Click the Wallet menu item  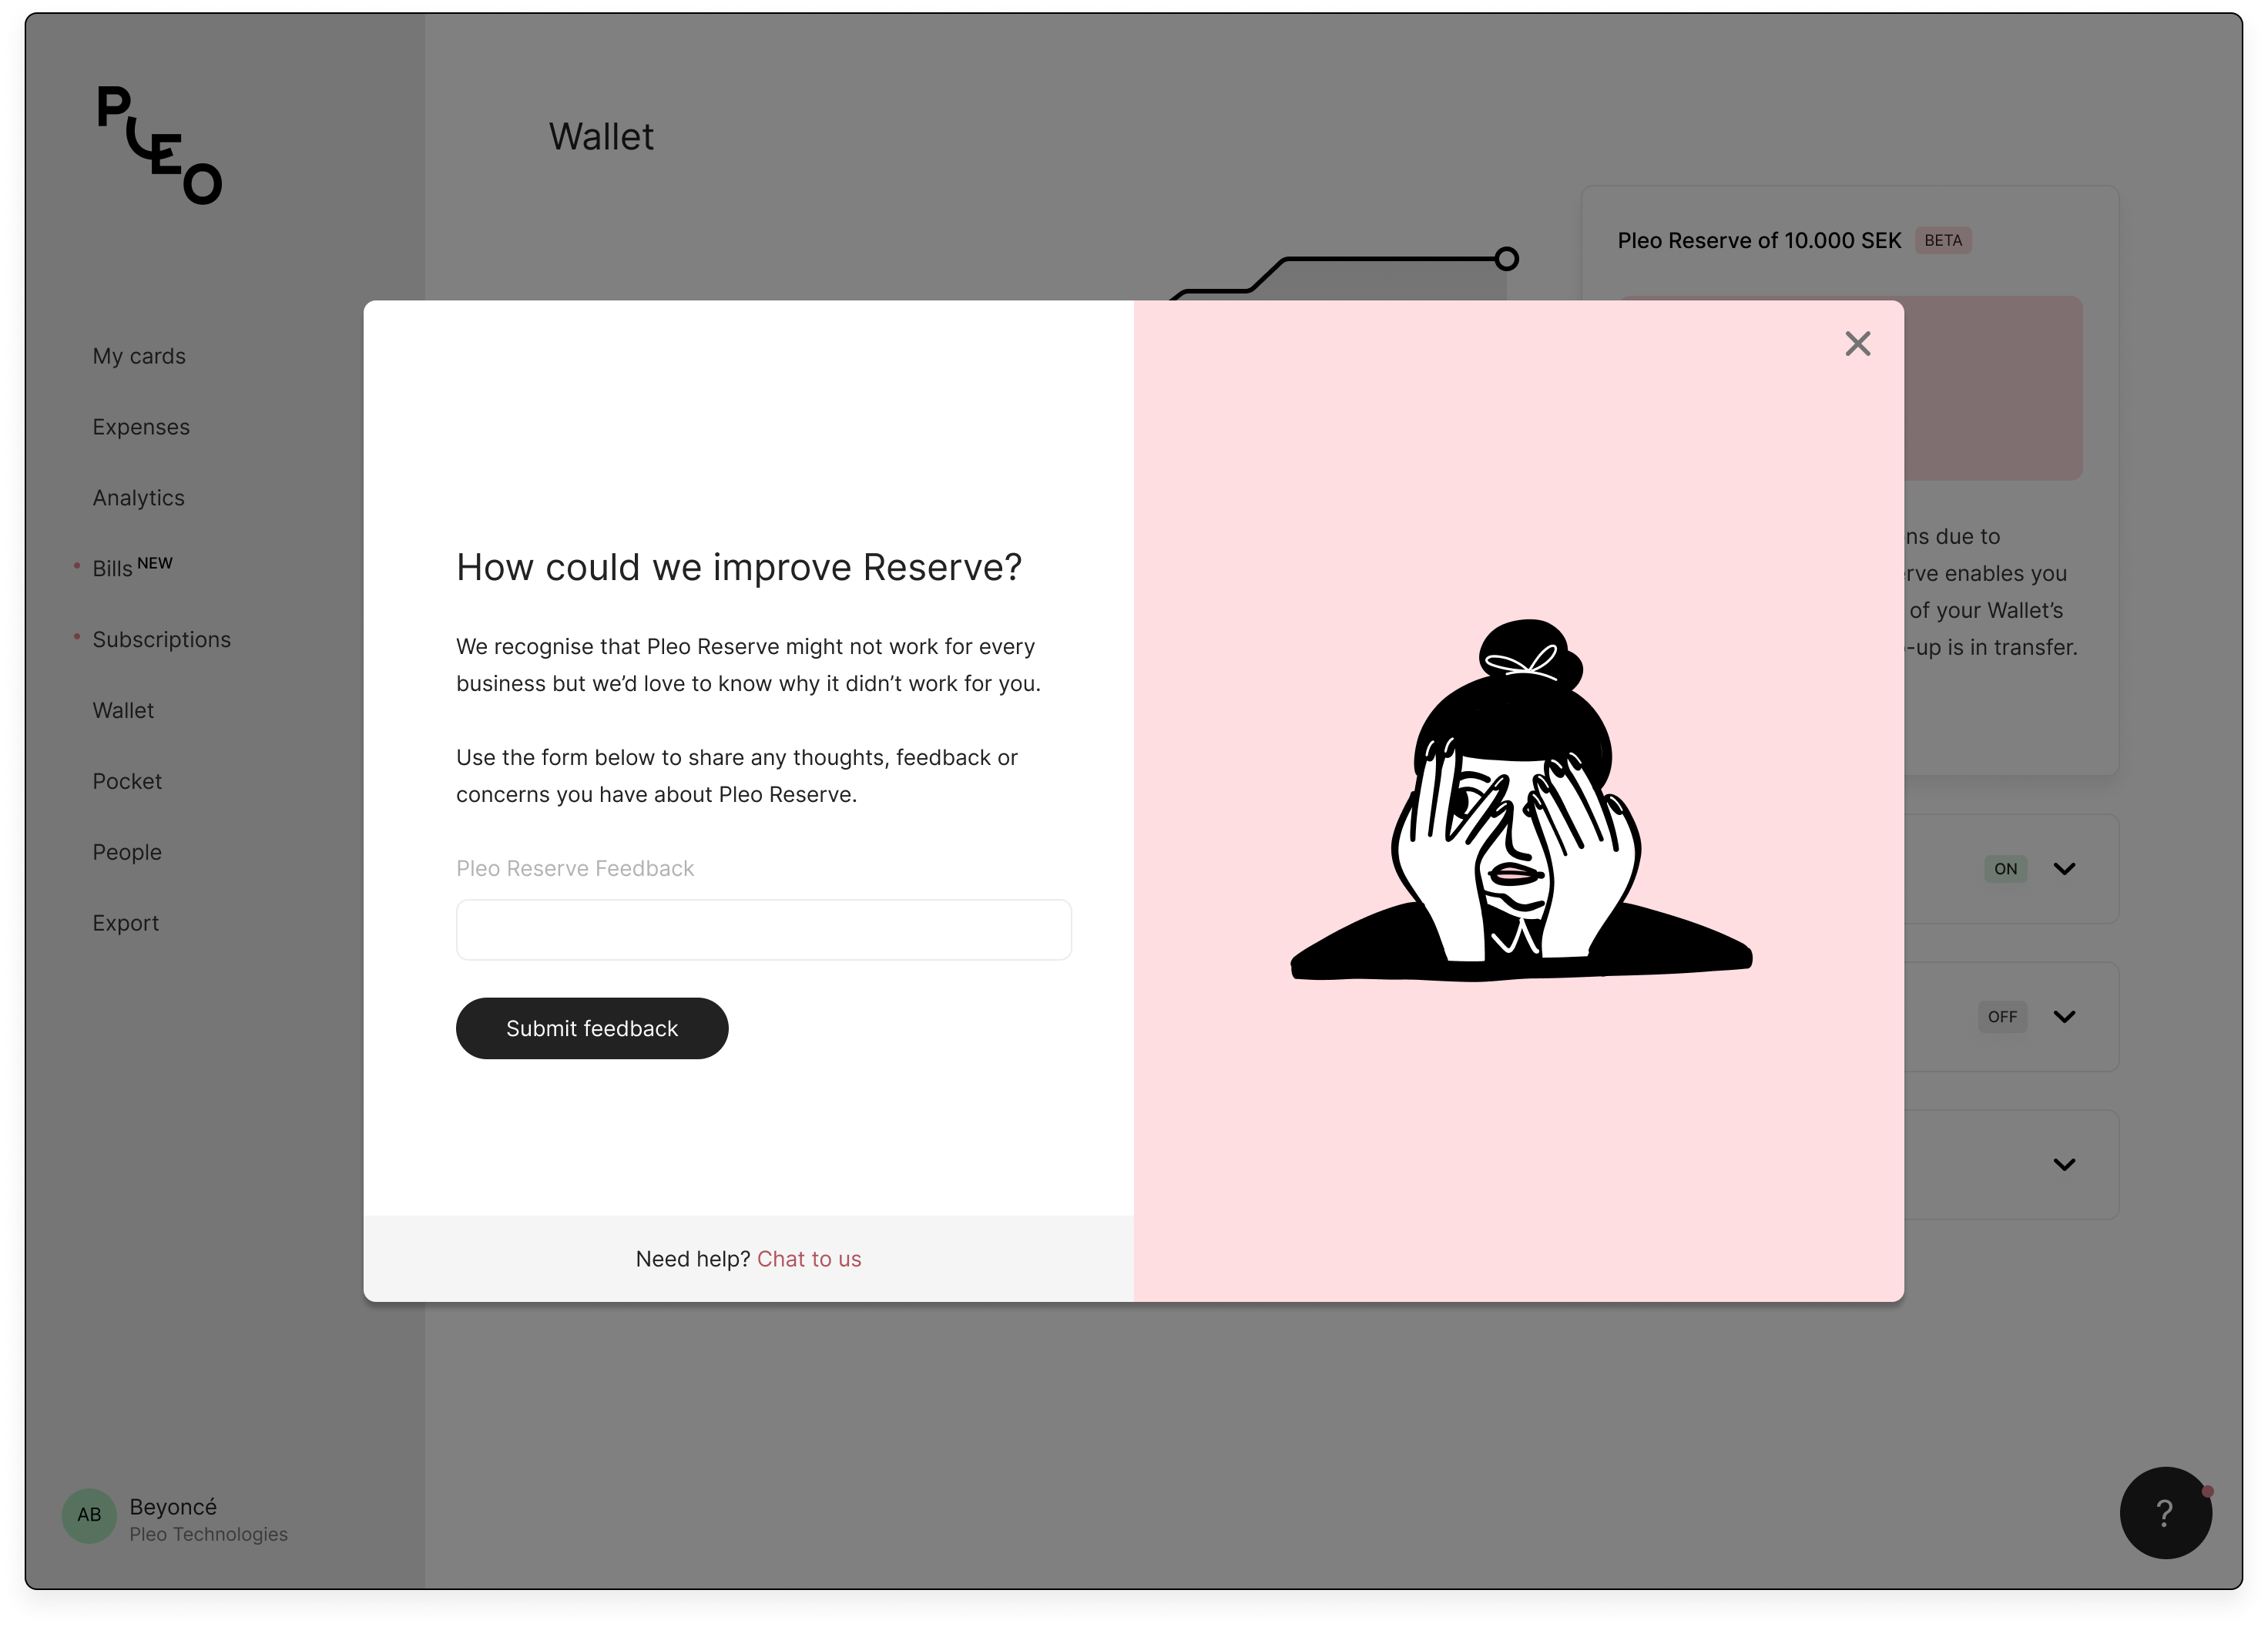tap(123, 710)
